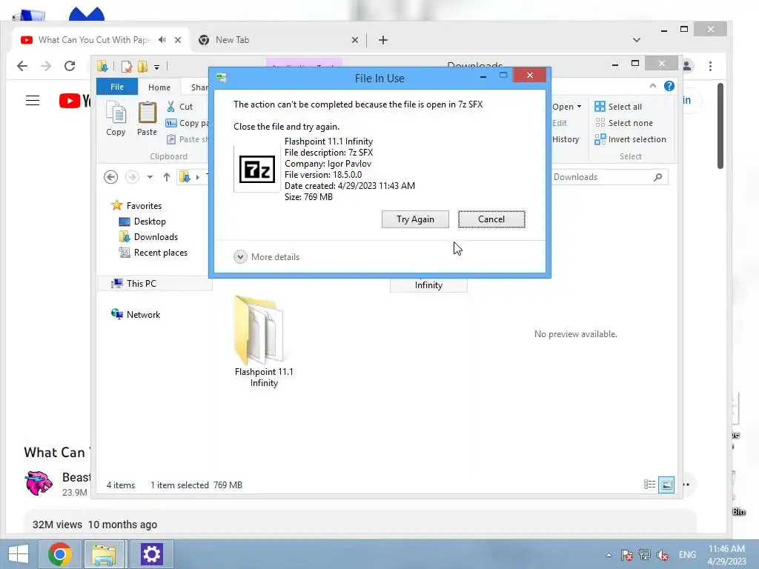
Task: Click Chrome forward arrow
Action: [46, 66]
